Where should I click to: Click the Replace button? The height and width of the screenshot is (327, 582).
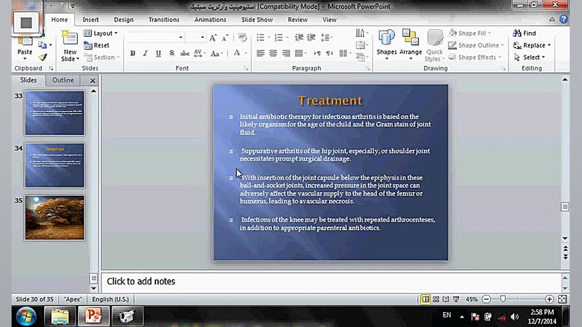(532, 45)
